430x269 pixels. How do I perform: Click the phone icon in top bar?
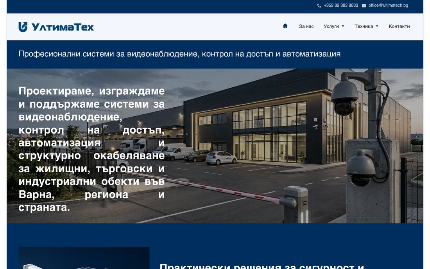(319, 5)
